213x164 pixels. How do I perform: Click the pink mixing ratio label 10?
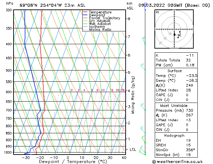point(103,90)
